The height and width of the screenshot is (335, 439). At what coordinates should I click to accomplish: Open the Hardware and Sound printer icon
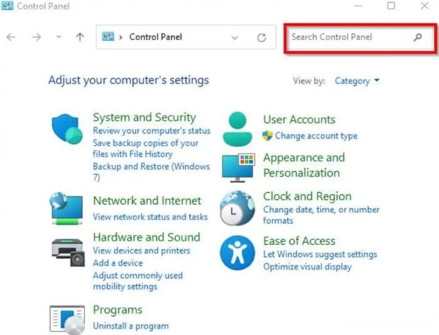pyautogui.click(x=68, y=252)
